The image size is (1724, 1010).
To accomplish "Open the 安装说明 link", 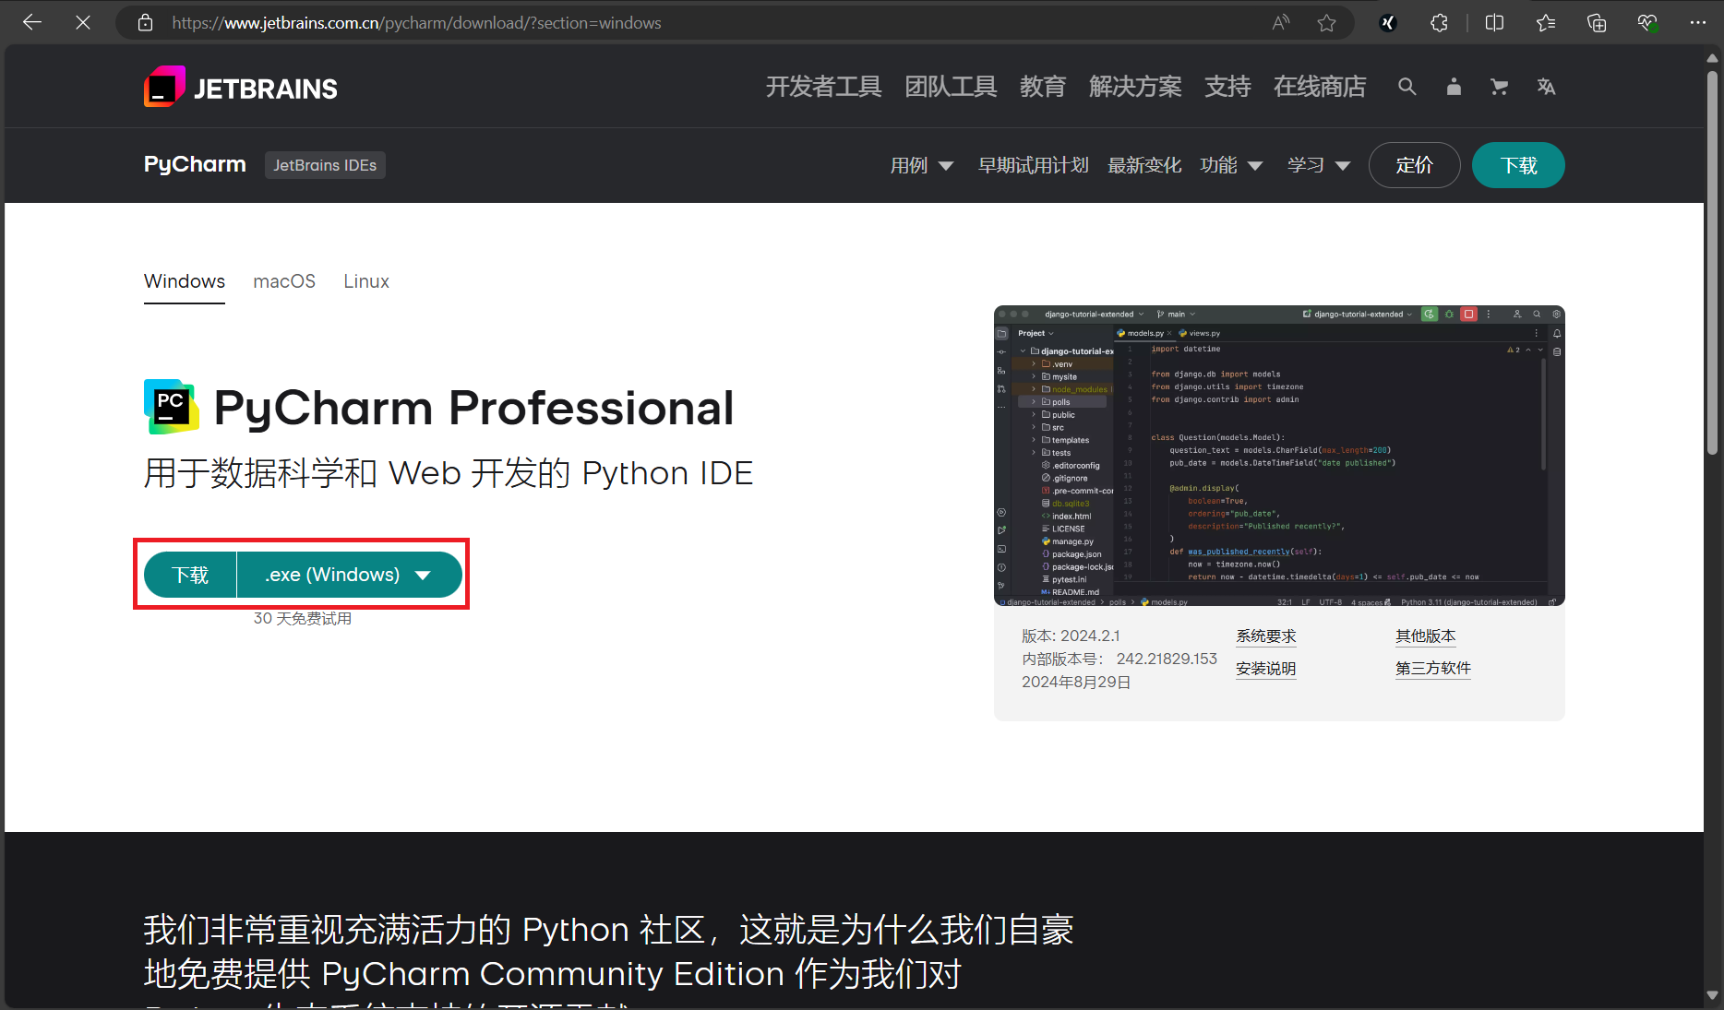I will [x=1266, y=669].
